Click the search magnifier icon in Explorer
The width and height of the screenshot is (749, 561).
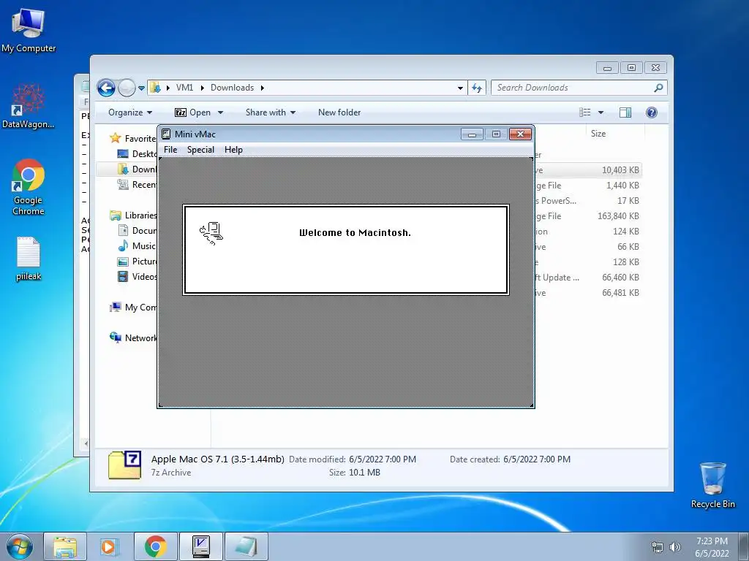(658, 88)
